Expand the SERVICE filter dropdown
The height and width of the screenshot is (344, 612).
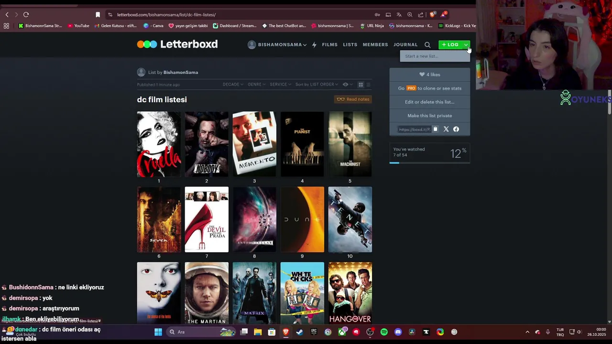[281, 85]
